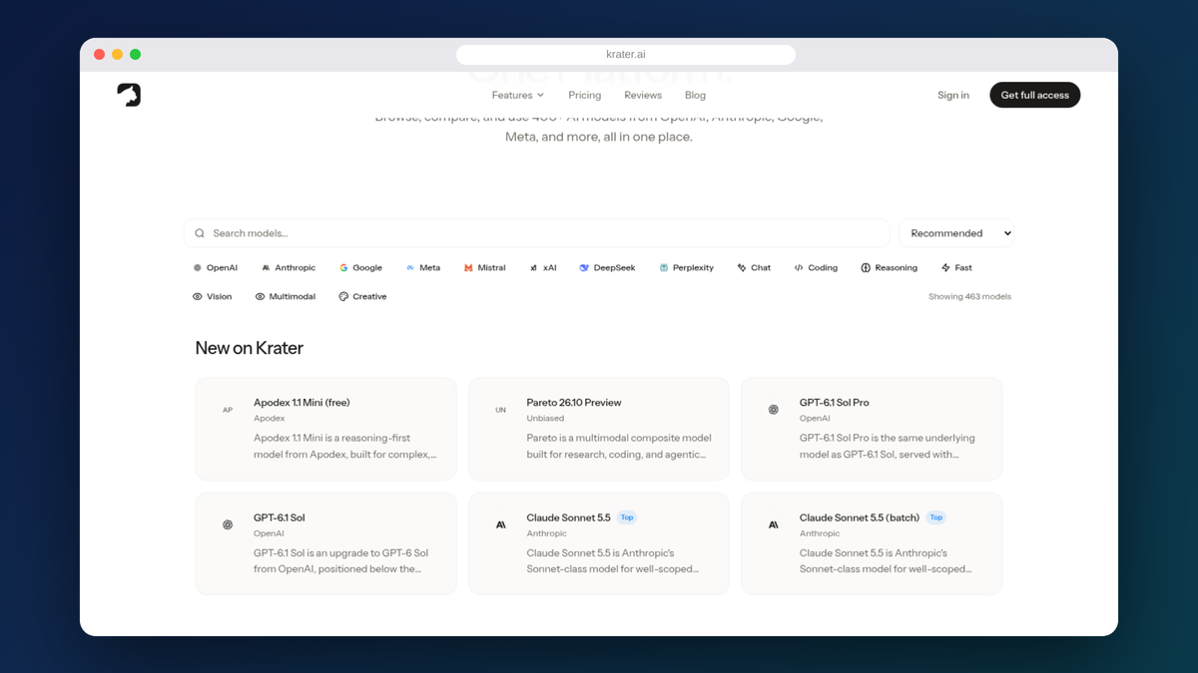1198x673 pixels.
Task: Click Anthropic logo on Claude Sonnet 5.5 (batch)
Action: click(773, 524)
